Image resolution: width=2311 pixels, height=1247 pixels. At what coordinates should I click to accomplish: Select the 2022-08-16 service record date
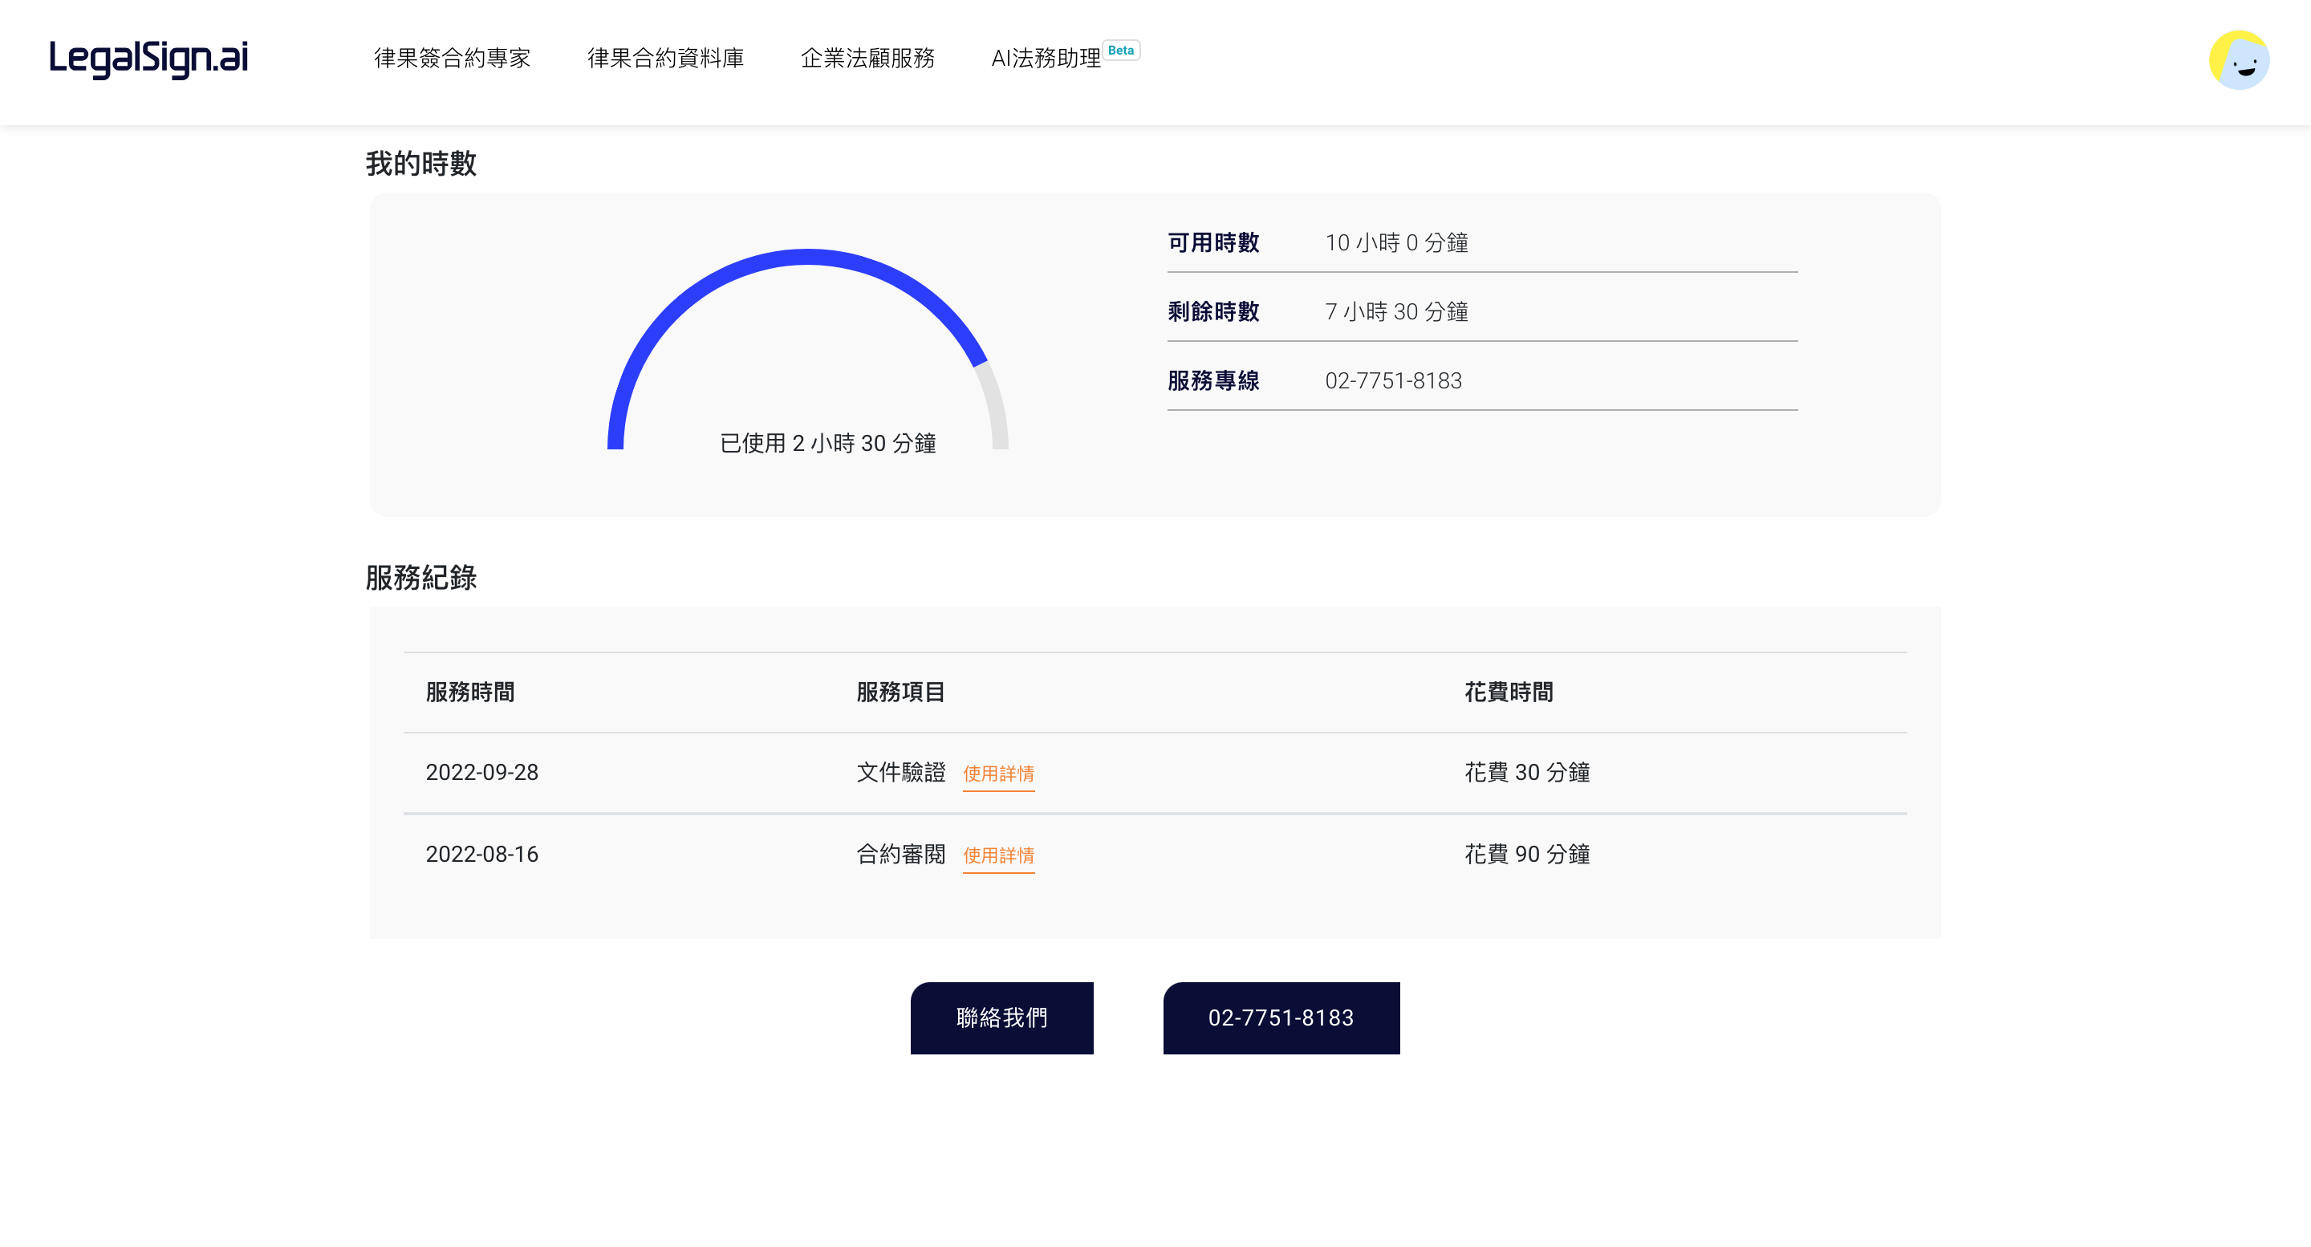(x=481, y=854)
